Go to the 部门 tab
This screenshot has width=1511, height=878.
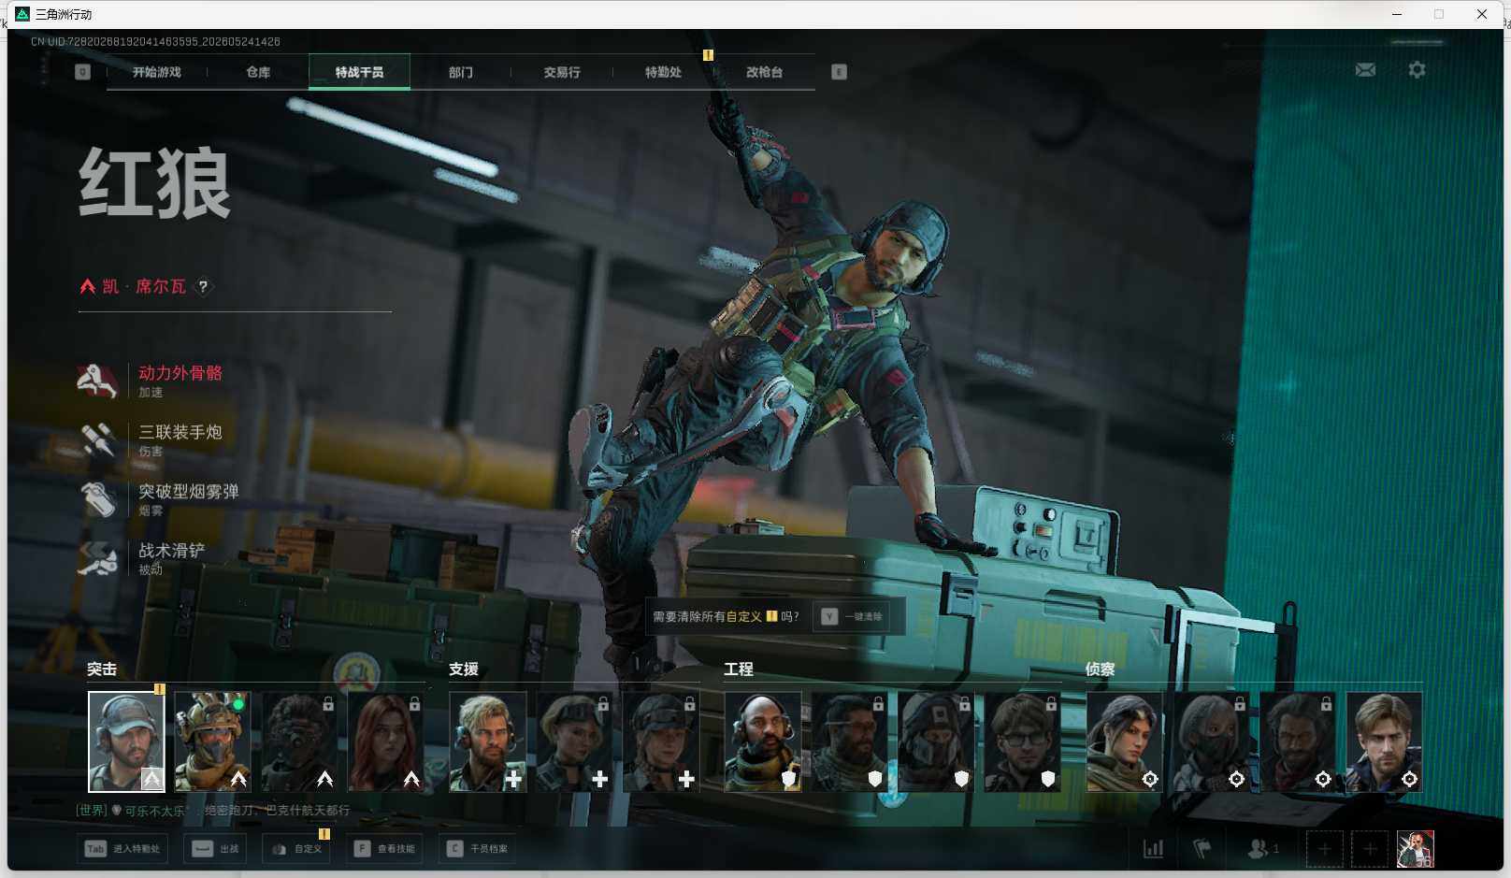tap(461, 72)
